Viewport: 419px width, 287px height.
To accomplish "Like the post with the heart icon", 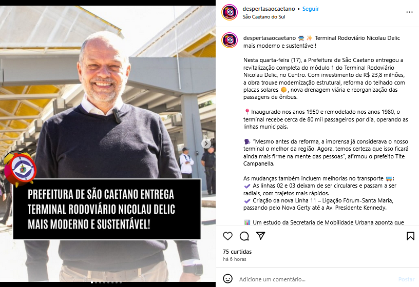I will click(x=227, y=236).
